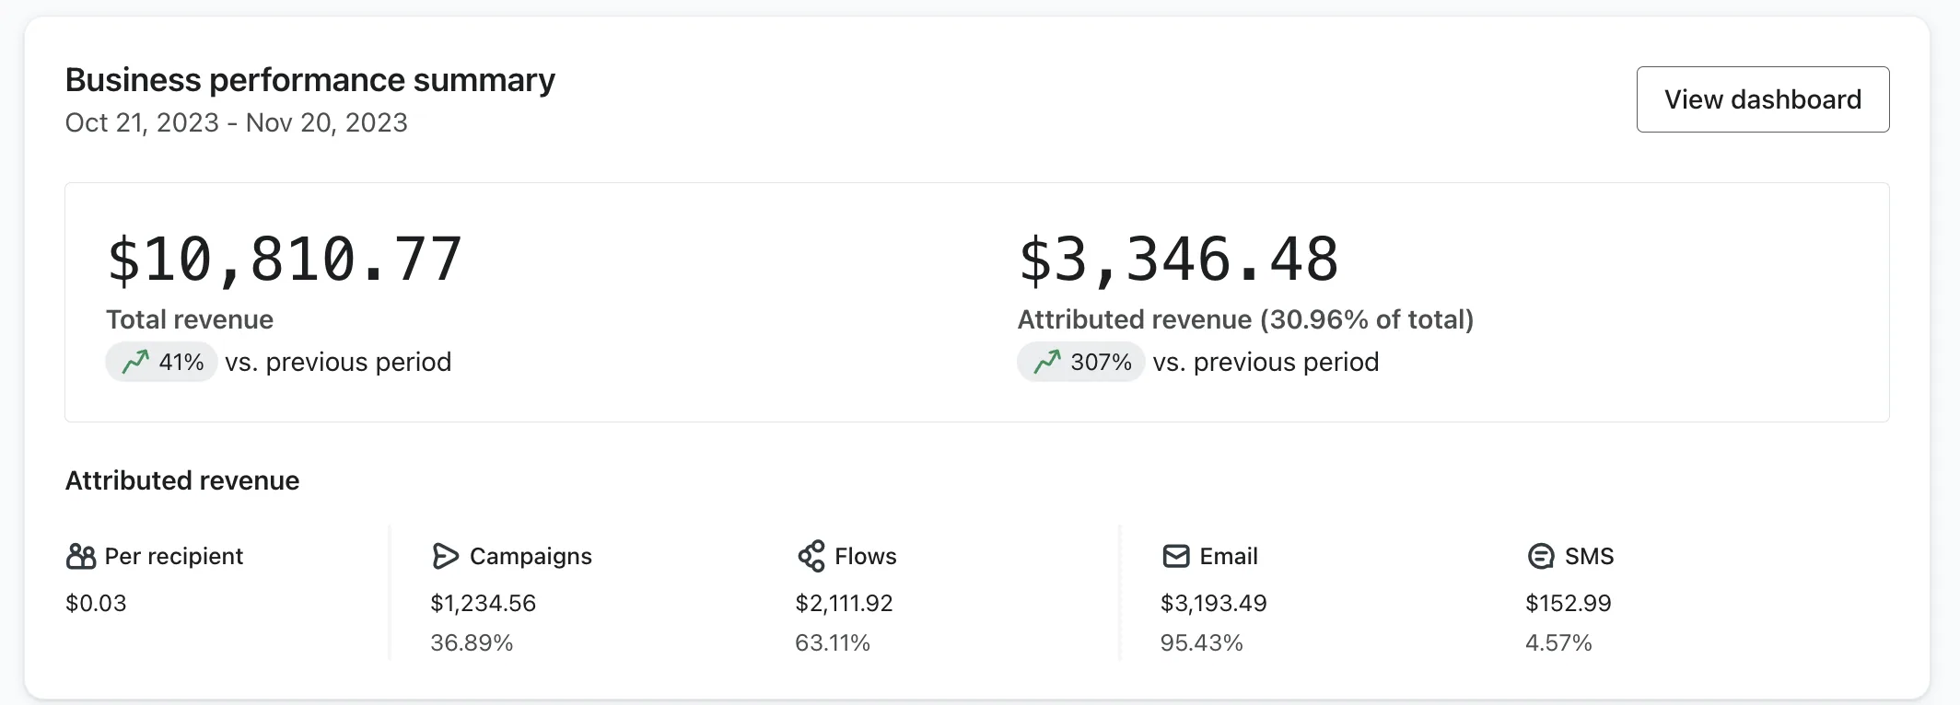Click the Business performance summary heading

(x=310, y=80)
